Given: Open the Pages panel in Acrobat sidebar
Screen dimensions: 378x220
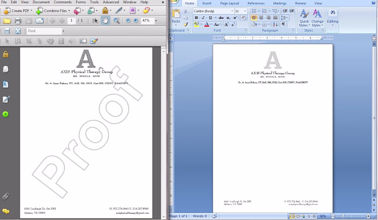Looking at the screenshot, I should click(5, 69).
